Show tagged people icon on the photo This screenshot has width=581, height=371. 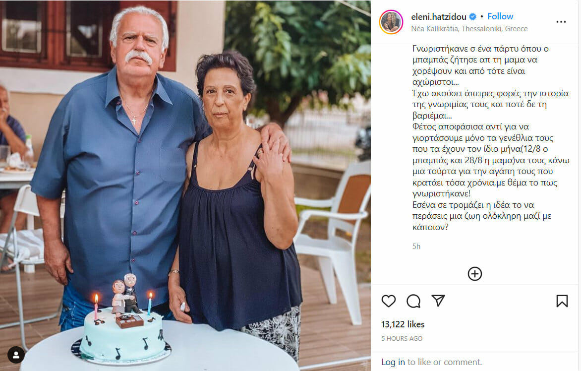tap(16, 355)
